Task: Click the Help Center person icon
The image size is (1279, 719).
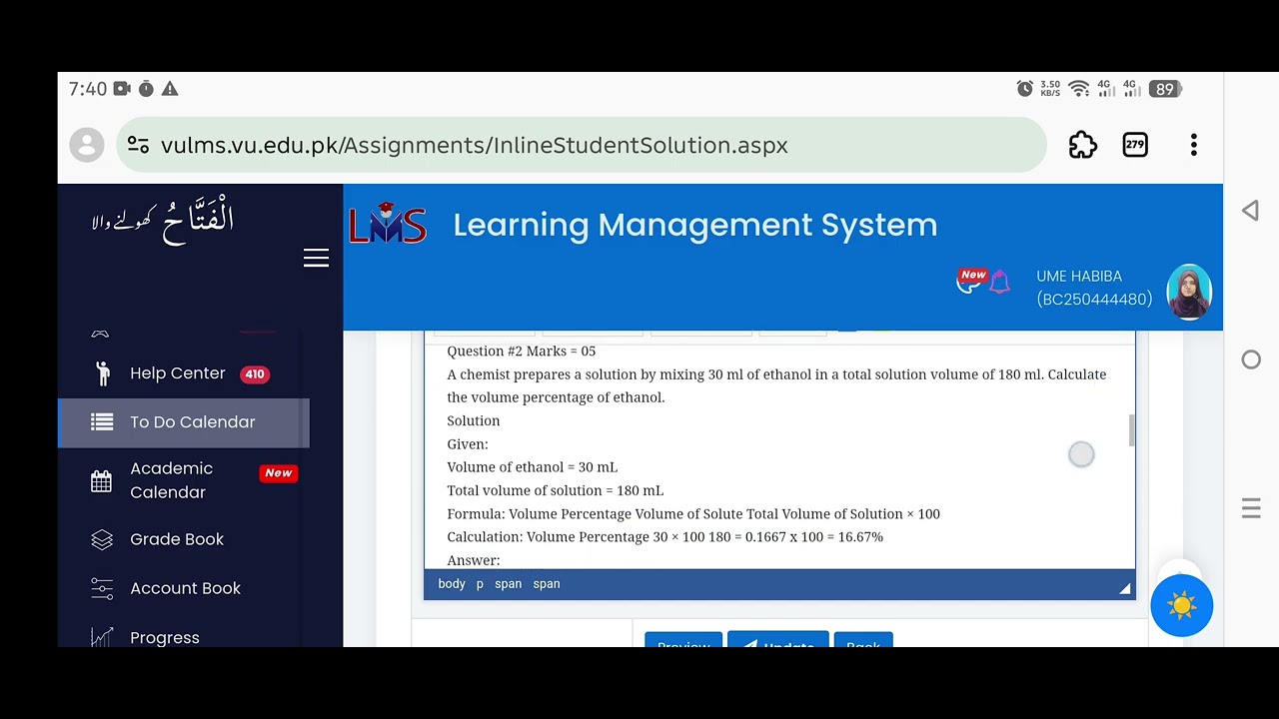Action: (102, 373)
